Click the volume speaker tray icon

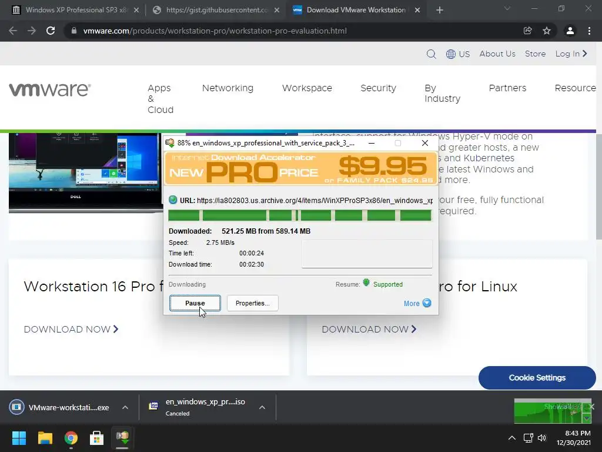[541, 438]
